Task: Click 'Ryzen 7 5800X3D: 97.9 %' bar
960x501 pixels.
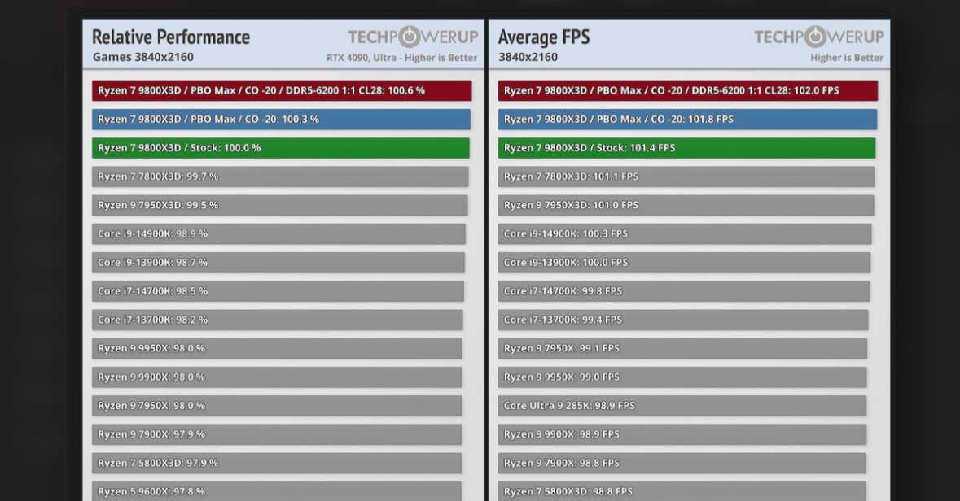Action: pyautogui.click(x=277, y=463)
